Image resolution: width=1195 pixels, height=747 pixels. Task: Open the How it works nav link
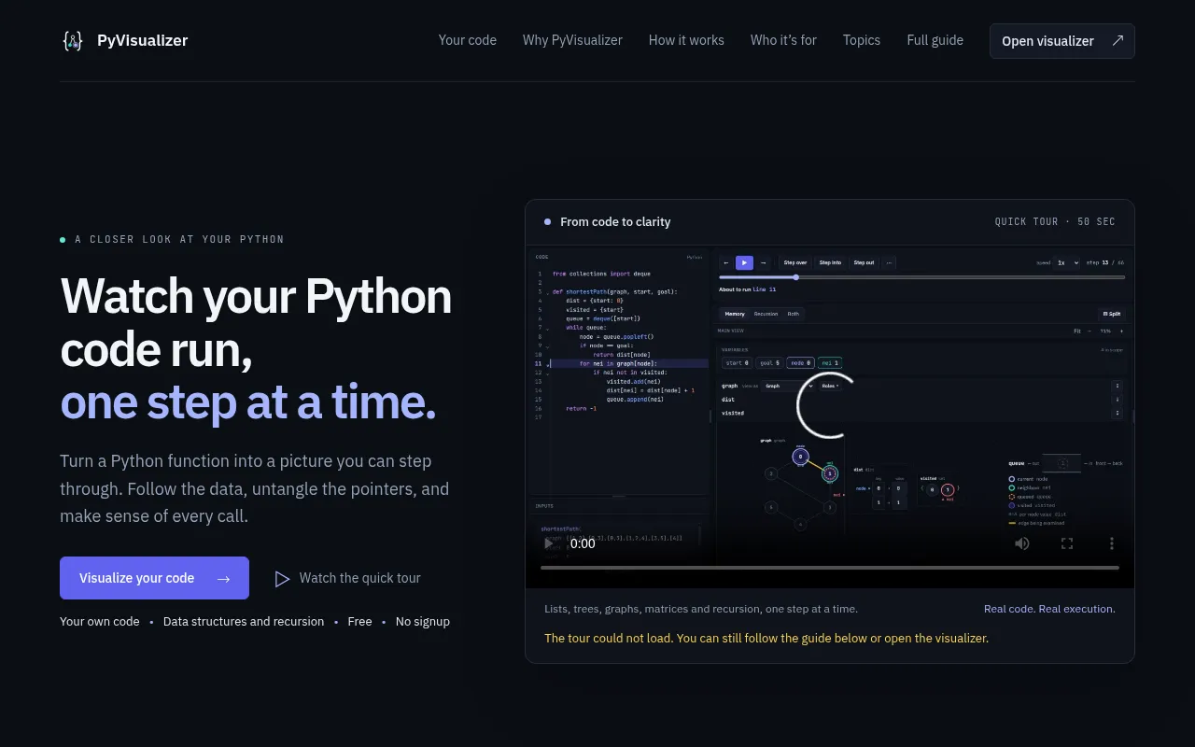pos(686,41)
